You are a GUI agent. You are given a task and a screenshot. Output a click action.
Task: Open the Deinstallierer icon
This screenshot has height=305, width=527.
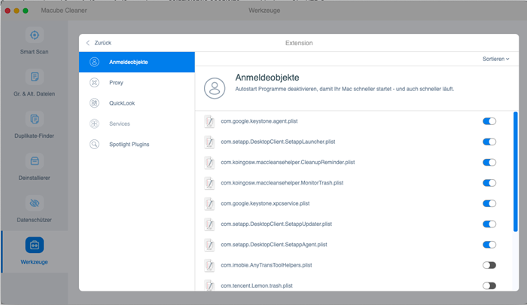pos(35,161)
